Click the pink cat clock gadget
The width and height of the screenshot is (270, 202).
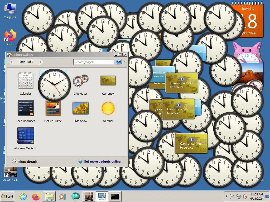click(x=247, y=52)
